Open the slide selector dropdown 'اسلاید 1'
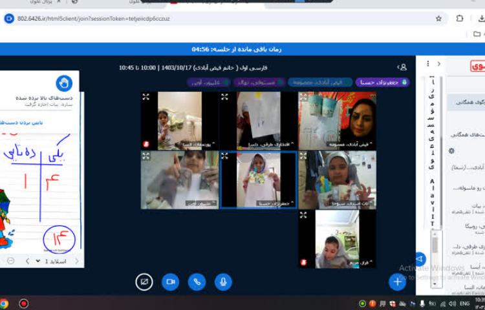The height and width of the screenshot is (310, 485). point(51,261)
